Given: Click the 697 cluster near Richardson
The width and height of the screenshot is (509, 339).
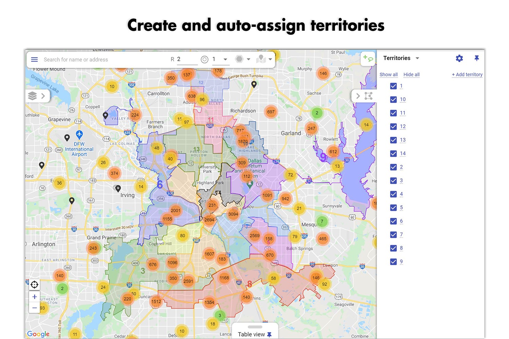Looking at the screenshot, I should (271, 112).
